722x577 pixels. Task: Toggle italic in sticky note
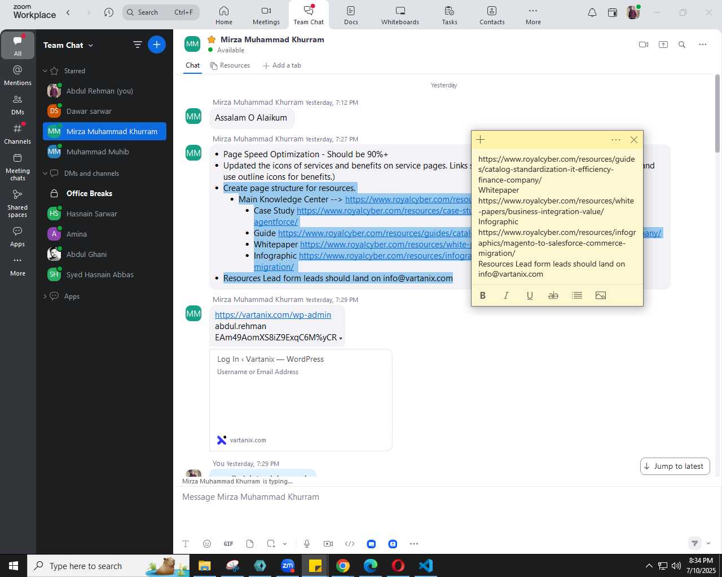point(506,295)
